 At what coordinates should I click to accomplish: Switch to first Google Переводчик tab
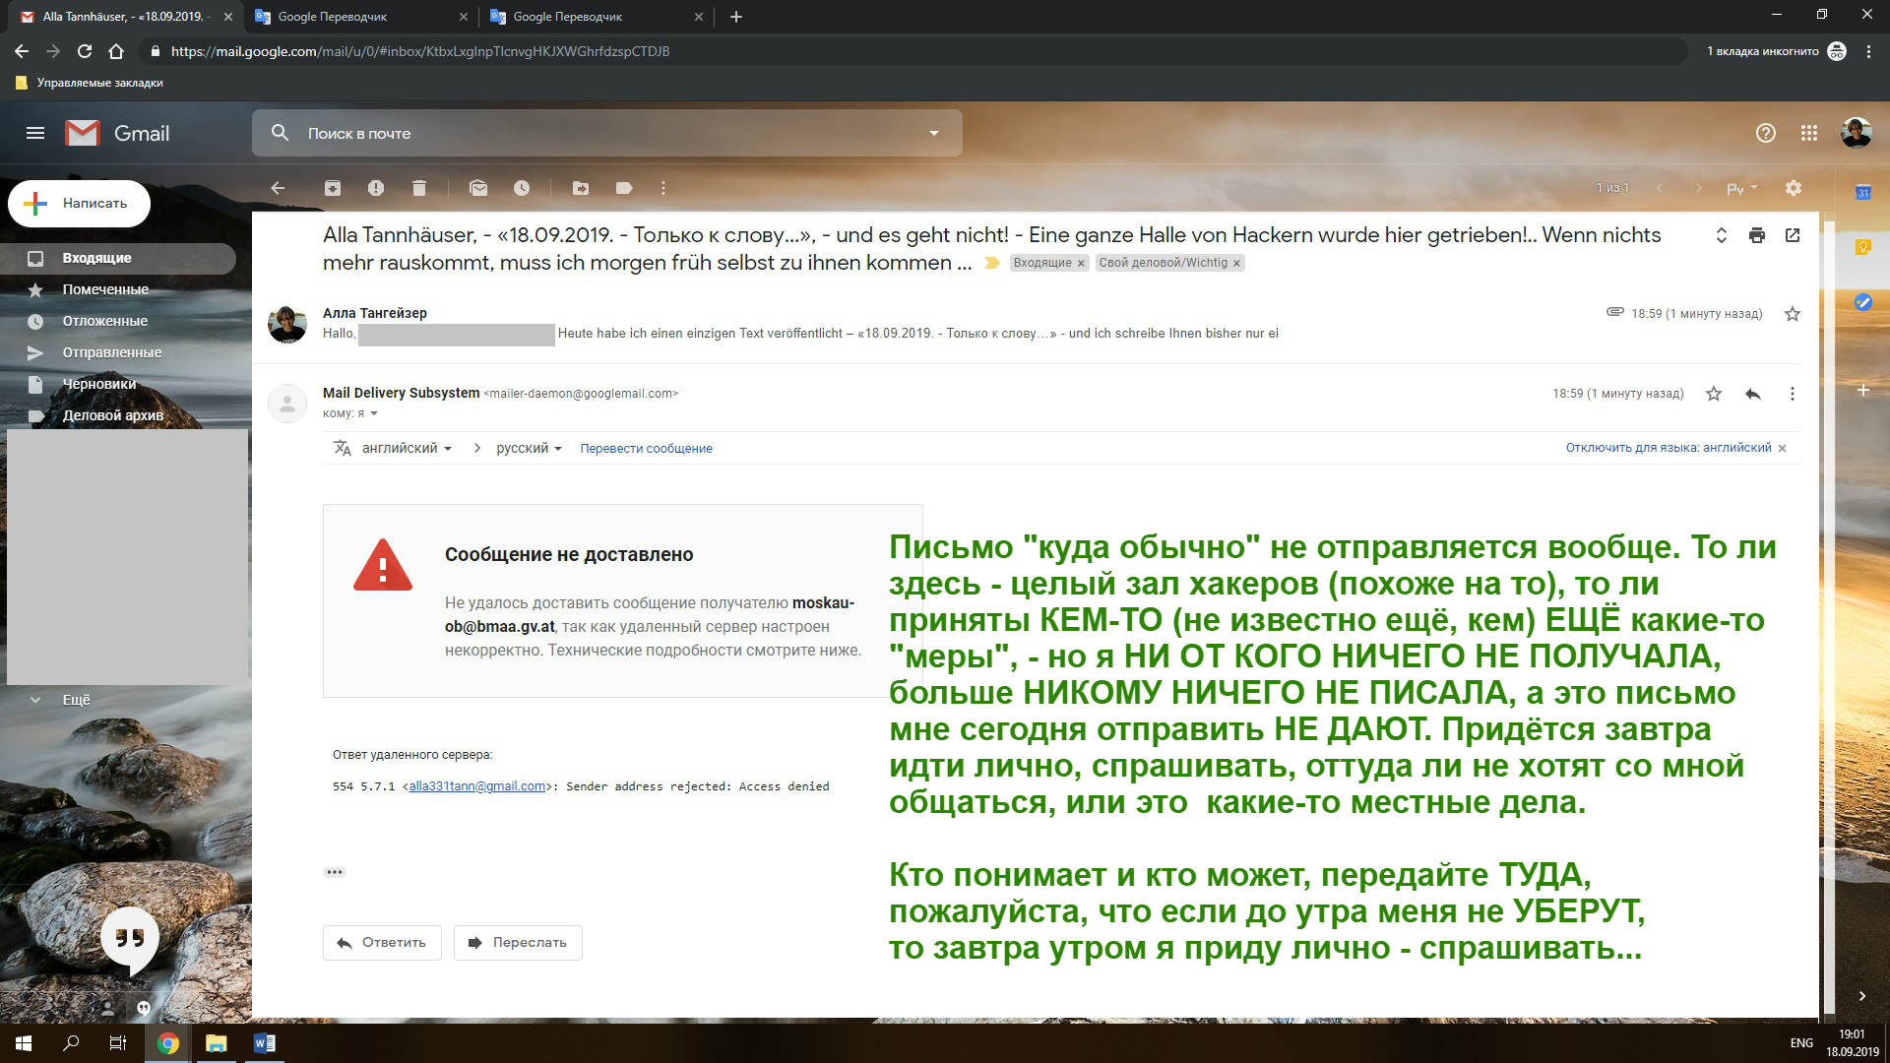point(359,17)
